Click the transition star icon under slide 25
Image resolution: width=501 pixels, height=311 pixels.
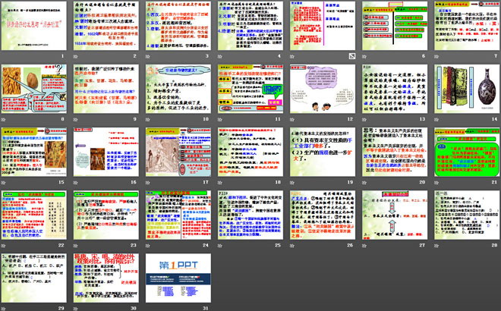click(x=219, y=245)
